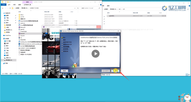Click the Properties icon in the Quick Access Toolbar
This screenshot has width=191, height=102.
[x=6, y=2]
